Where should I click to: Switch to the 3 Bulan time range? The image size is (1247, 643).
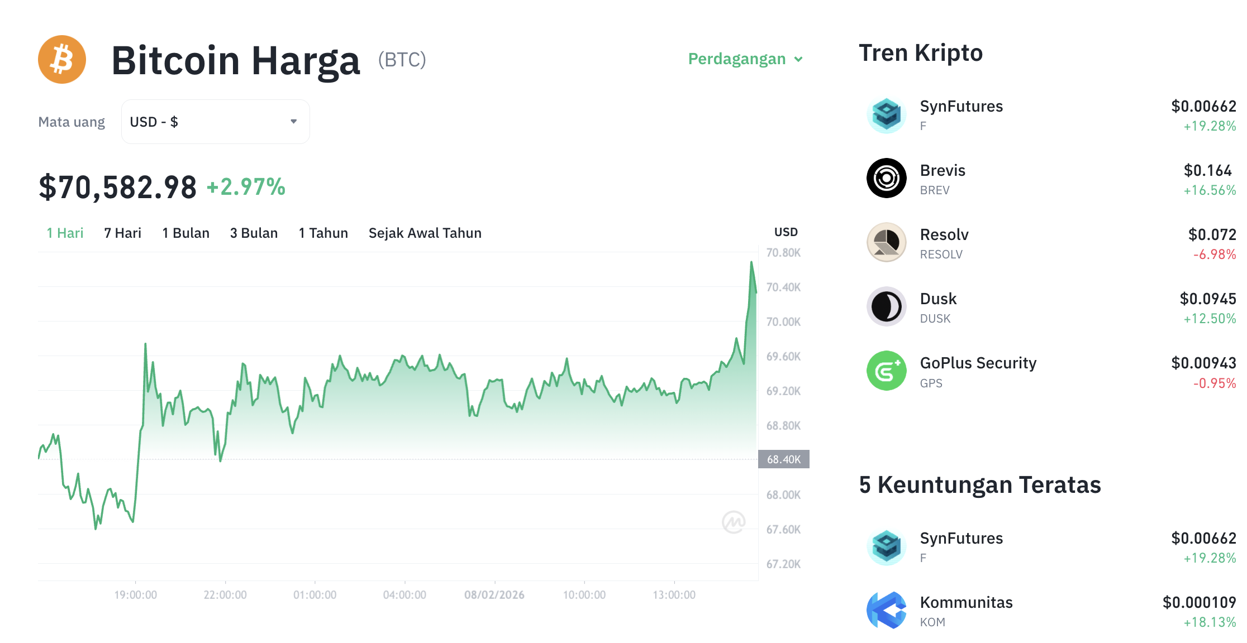[254, 233]
